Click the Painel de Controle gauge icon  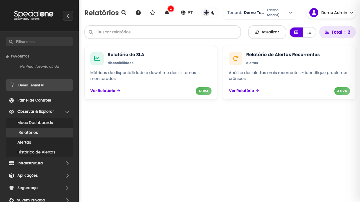pos(12,100)
